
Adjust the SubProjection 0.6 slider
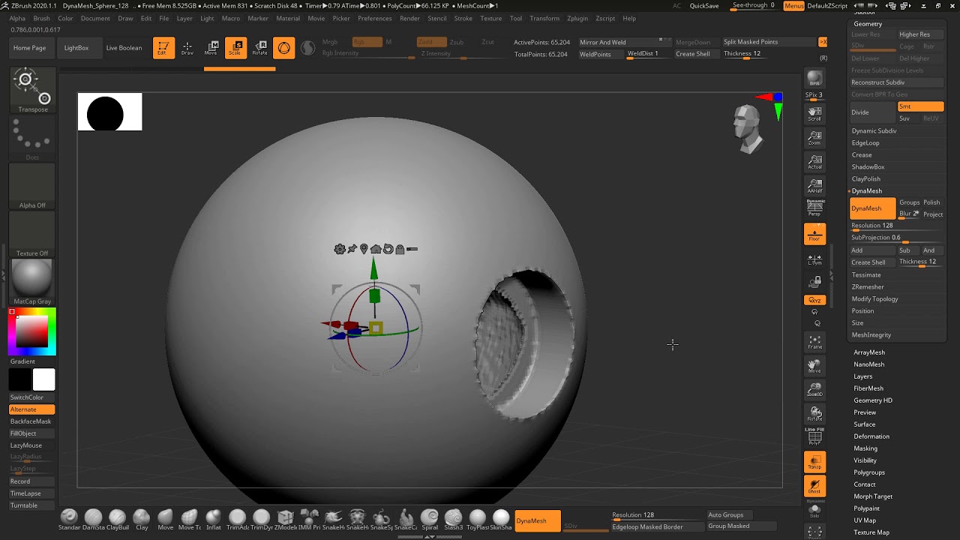pyautogui.click(x=896, y=238)
